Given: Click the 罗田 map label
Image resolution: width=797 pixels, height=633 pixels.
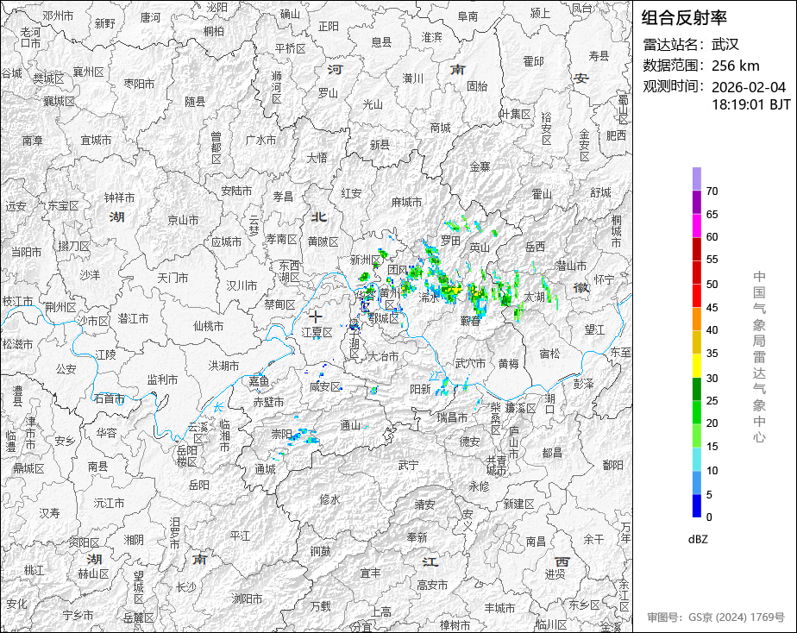Looking at the screenshot, I should [x=450, y=240].
